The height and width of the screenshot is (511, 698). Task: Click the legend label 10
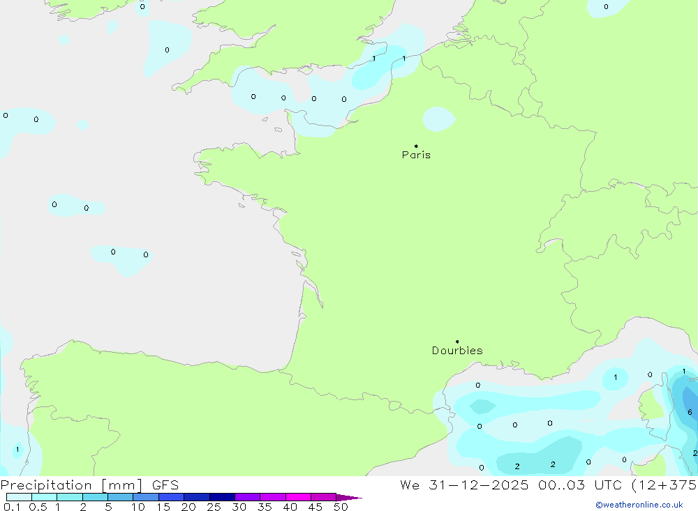[138, 507]
